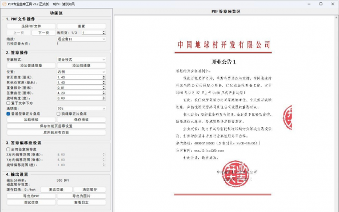
Task: Click the 中国地球村开发有限公司 letterhead
Action: pos(224,45)
